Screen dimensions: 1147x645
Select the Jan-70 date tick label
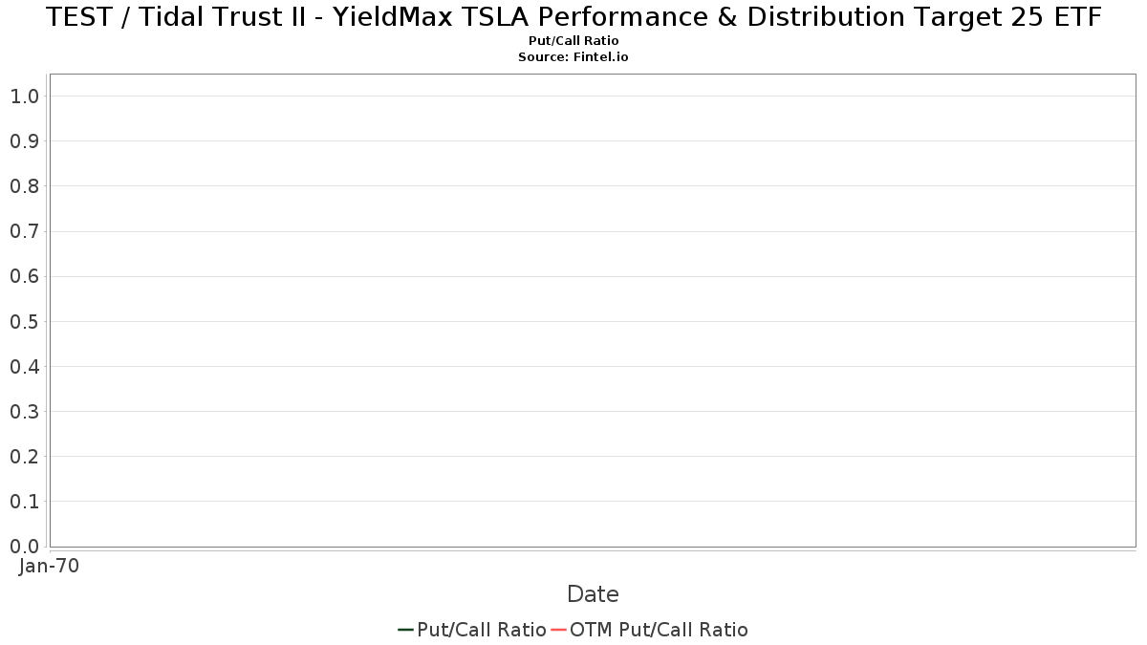(x=49, y=566)
